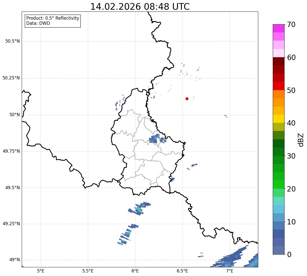Image resolution: width=307 pixels, height=276 pixels.
Task: Click the dBZ colorbar axis label
Action: tap(301, 140)
